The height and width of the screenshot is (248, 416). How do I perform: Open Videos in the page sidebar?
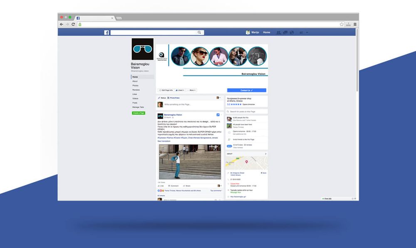click(x=135, y=98)
